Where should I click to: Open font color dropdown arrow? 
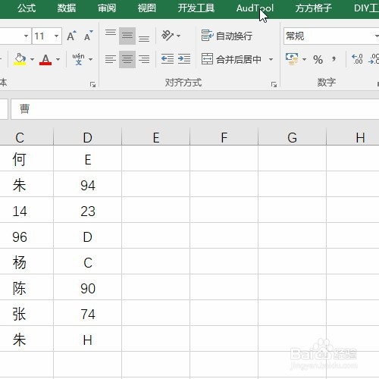pyautogui.click(x=58, y=59)
